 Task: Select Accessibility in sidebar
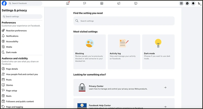click(12, 42)
